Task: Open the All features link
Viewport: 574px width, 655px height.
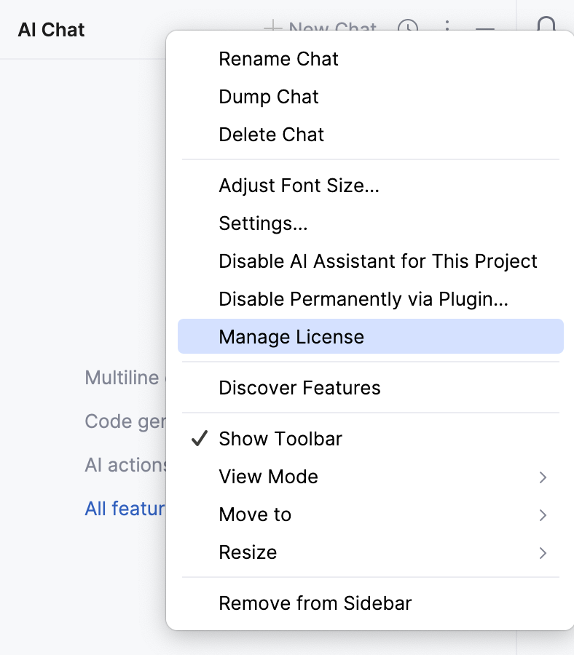Action: click(125, 509)
